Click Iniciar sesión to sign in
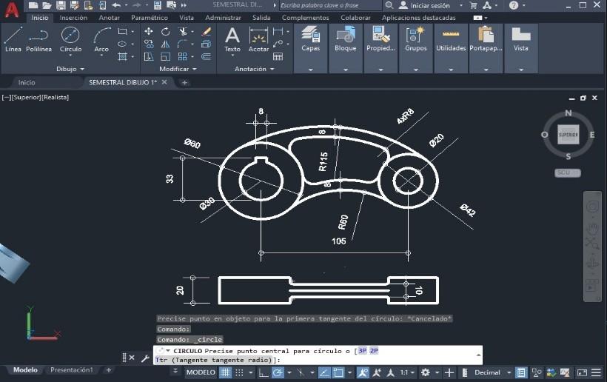The width and height of the screenshot is (607, 382). (430, 5)
